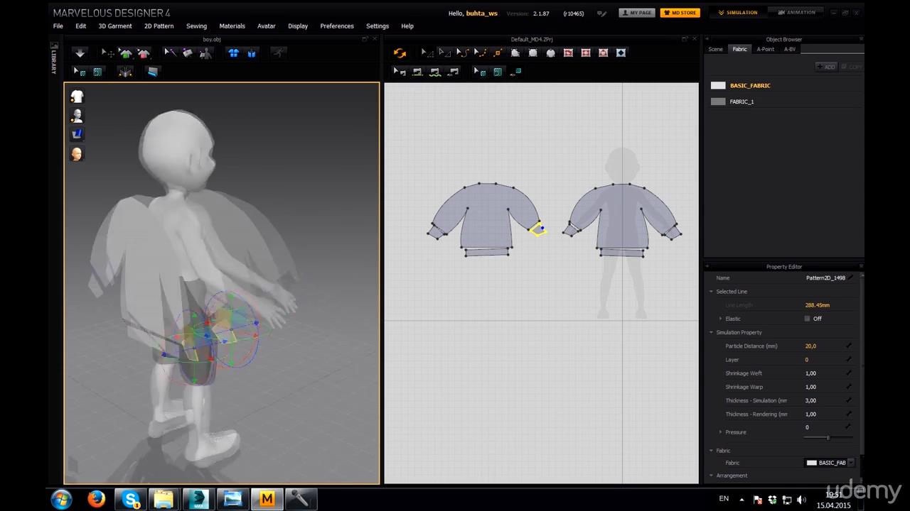Screen dimensions: 910x511
Task: Toggle the Elastic Off checkbox
Action: click(x=808, y=319)
